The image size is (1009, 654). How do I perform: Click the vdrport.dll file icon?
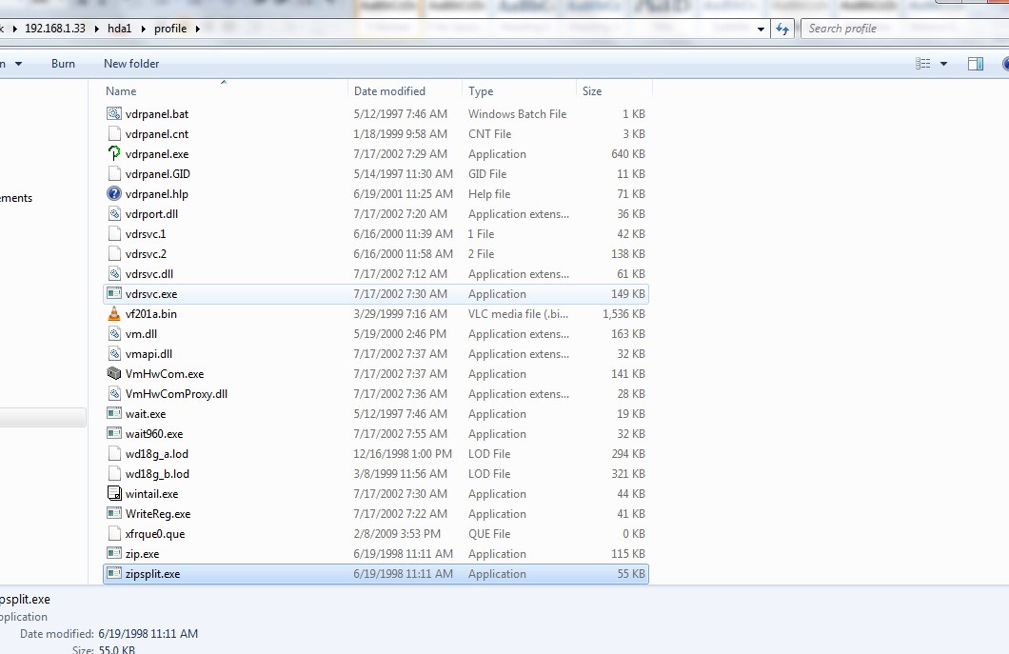[x=114, y=214]
